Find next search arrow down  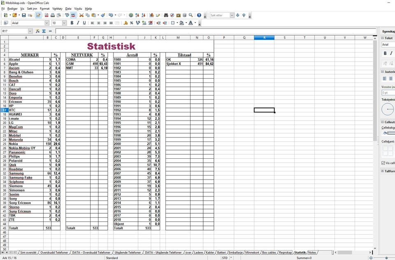coord(237,15)
